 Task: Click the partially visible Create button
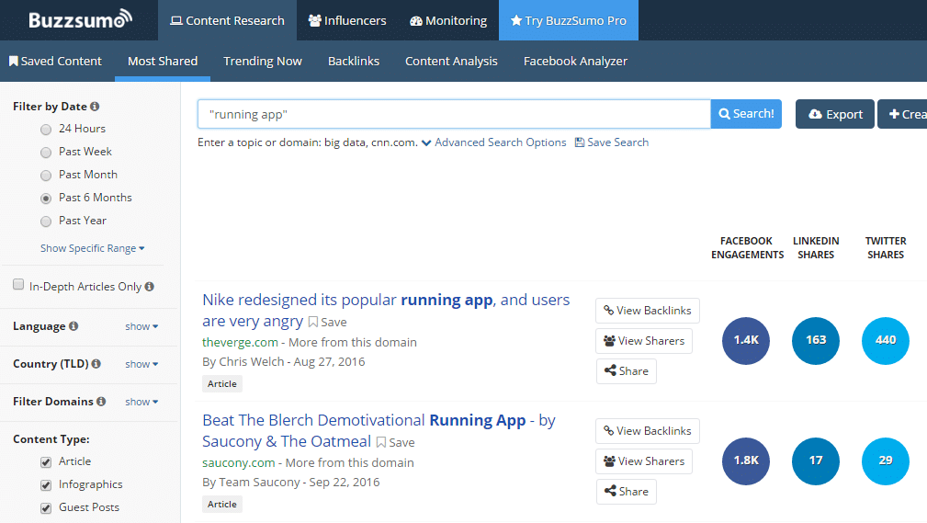[902, 114]
